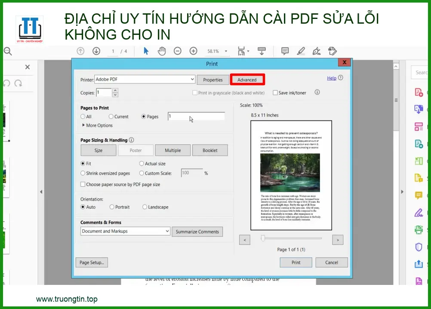431x309 pixels.
Task: Click the Advanced button
Action: click(x=247, y=80)
